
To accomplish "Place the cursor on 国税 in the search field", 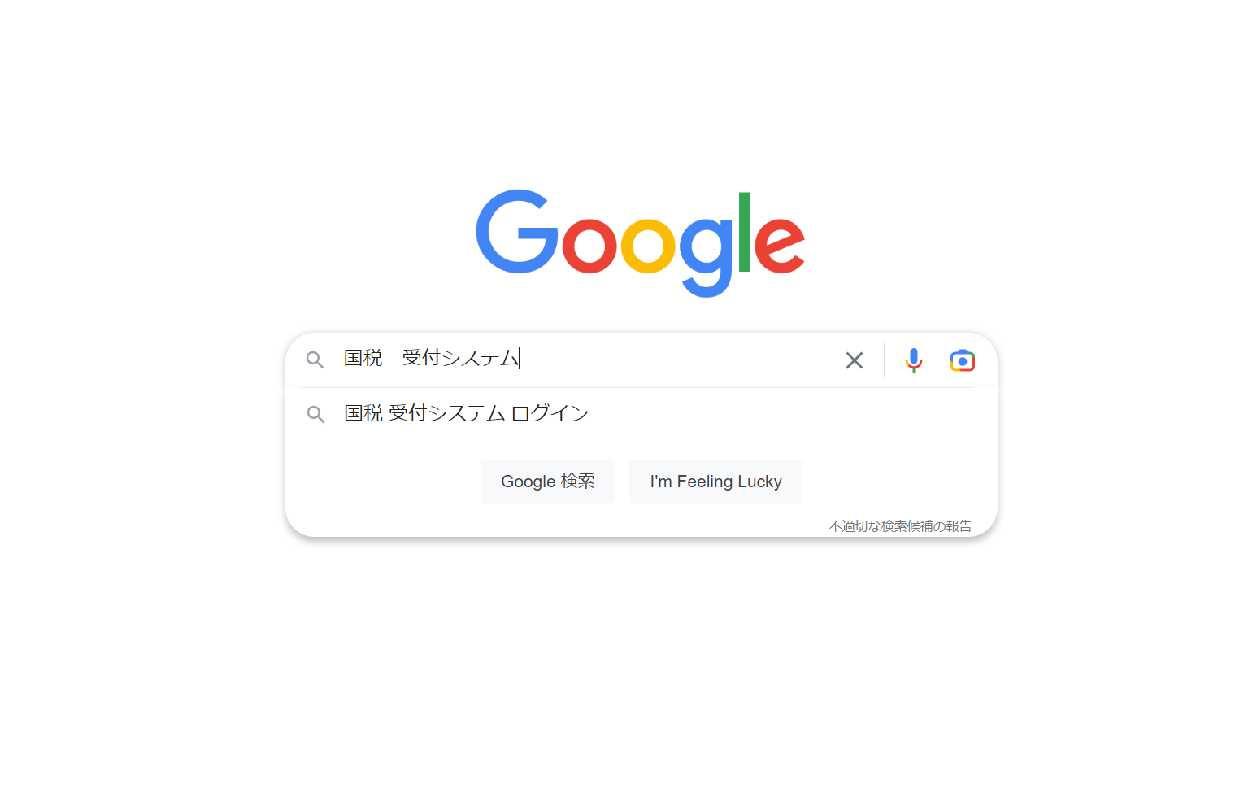I will [363, 358].
